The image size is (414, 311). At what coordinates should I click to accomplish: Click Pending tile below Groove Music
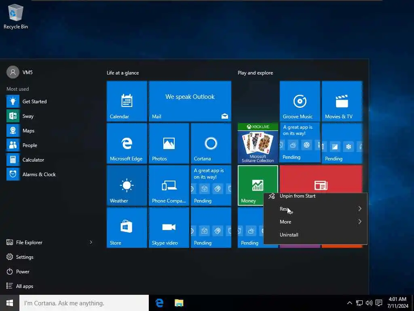coord(300,143)
